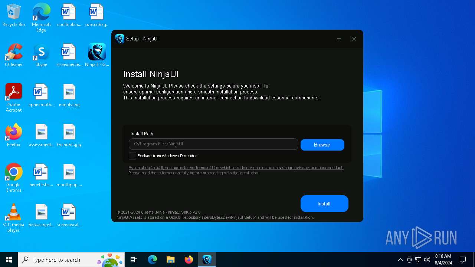Open the clock showing 8:16 AM
475x267 pixels.
point(443,260)
